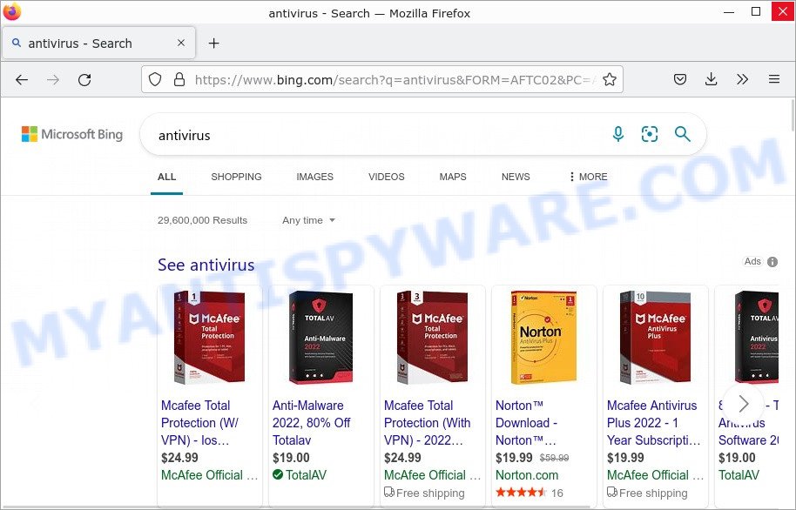Click the 29,600,000 Results count
This screenshot has width=796, height=510.
[203, 220]
